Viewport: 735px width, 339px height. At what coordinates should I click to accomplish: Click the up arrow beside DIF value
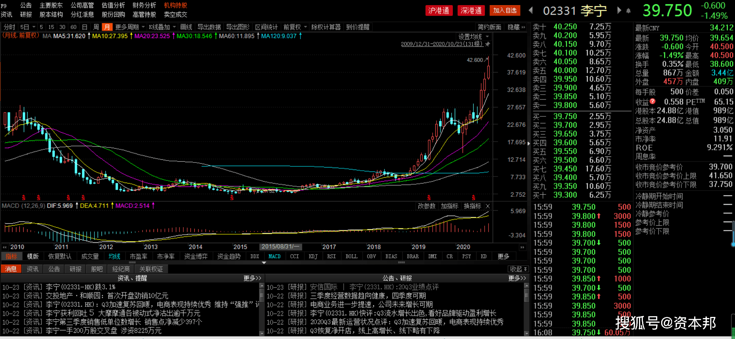(x=77, y=206)
